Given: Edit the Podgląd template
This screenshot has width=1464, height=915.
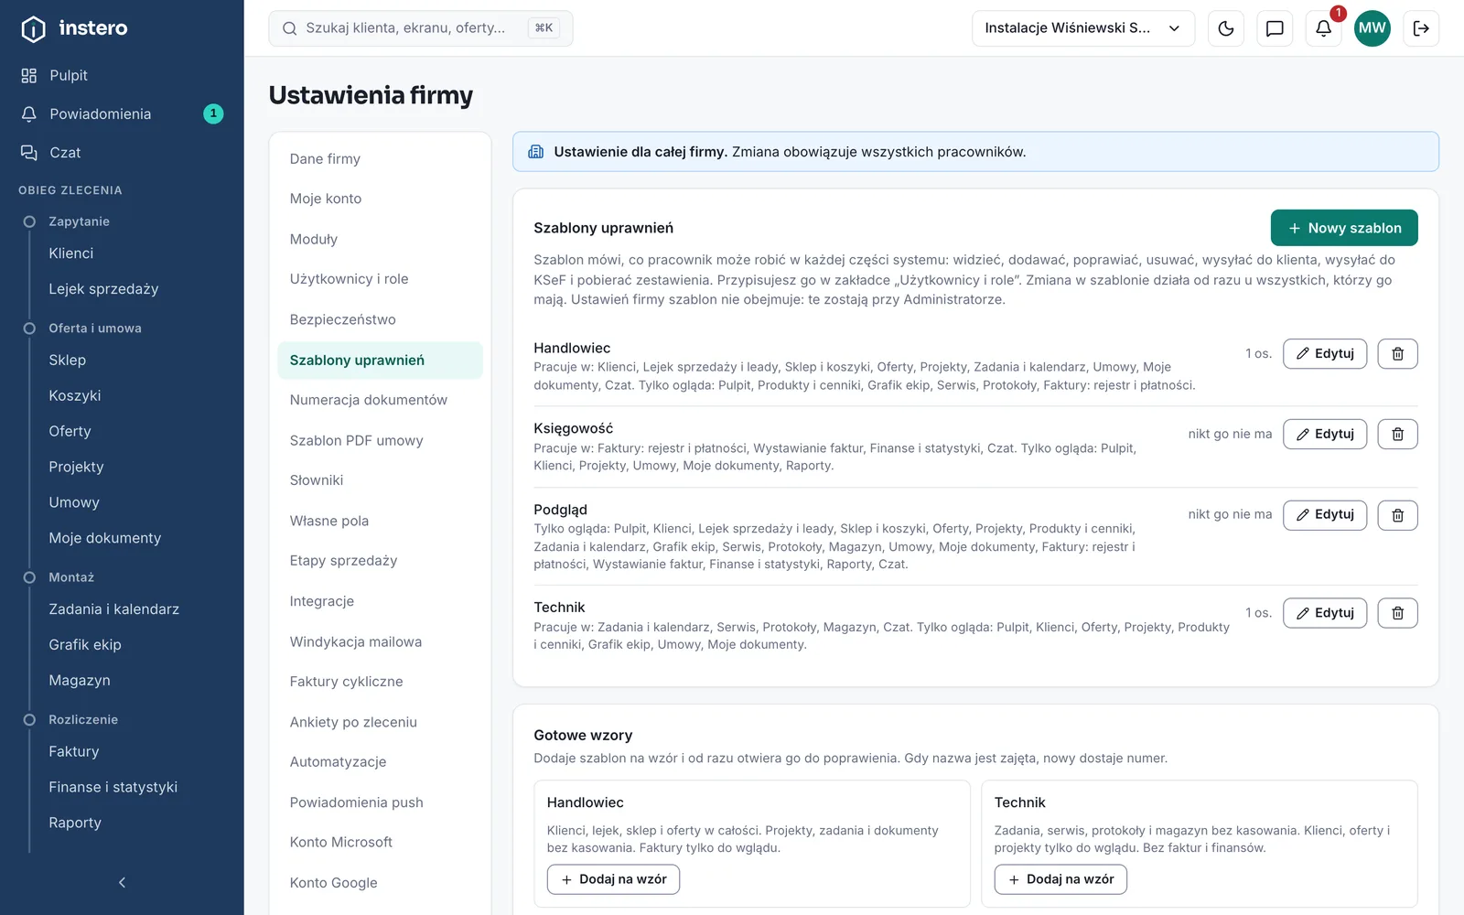Looking at the screenshot, I should click(x=1325, y=515).
